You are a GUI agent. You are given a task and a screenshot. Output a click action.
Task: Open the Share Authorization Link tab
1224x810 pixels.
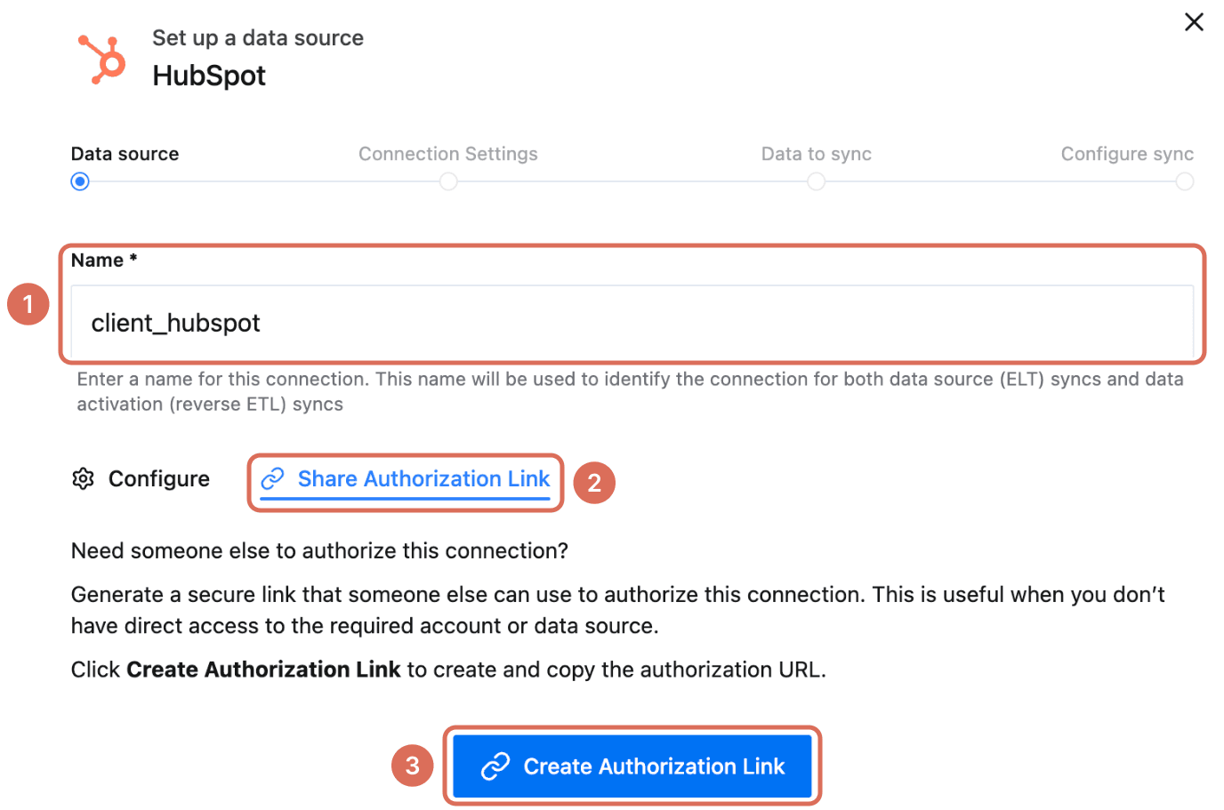[406, 479]
